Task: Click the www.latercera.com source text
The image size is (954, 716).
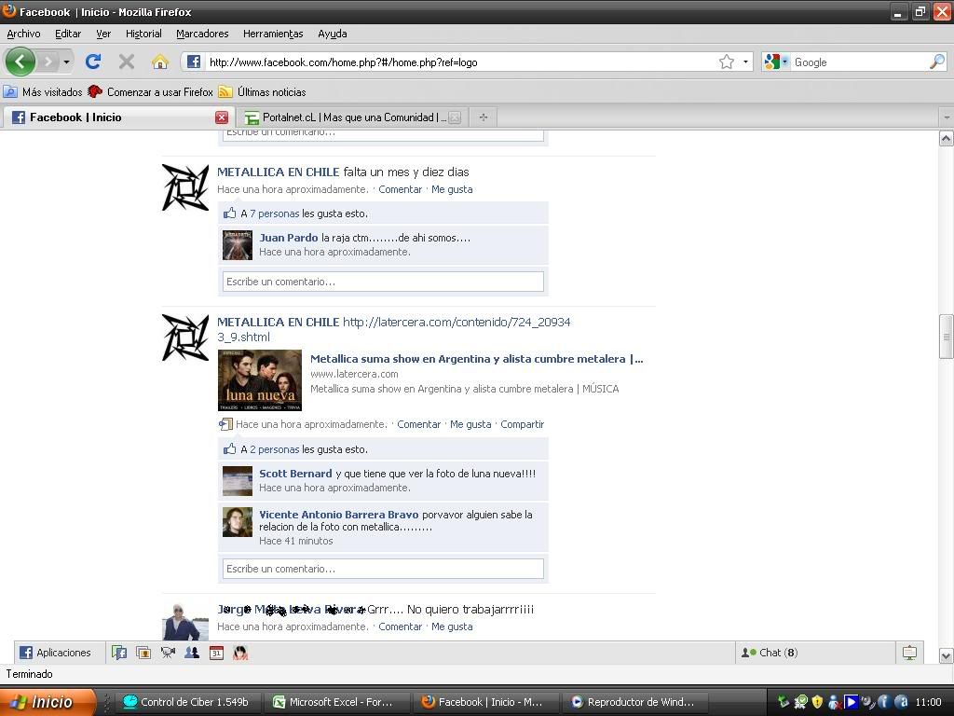Action: [x=354, y=374]
